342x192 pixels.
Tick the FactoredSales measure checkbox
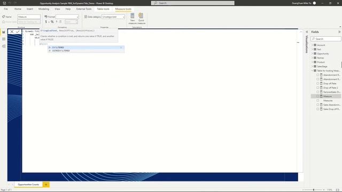pyautogui.click(x=317, y=92)
